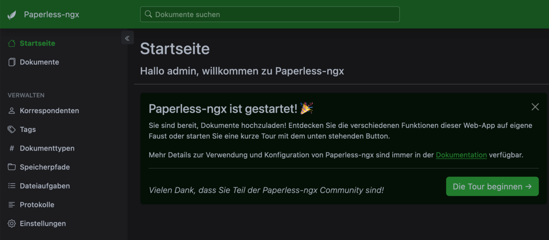The image size is (549, 240).
Task: Click the Paperless-ngx title in header
Action: (51, 15)
